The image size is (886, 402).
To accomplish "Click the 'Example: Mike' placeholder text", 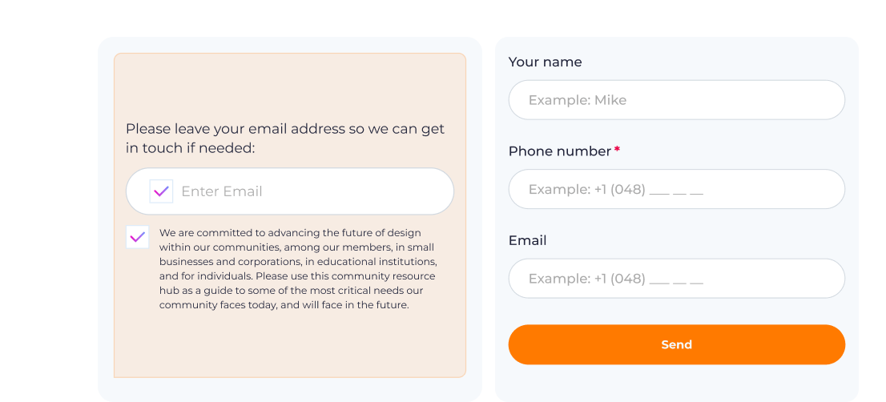I will pos(577,100).
